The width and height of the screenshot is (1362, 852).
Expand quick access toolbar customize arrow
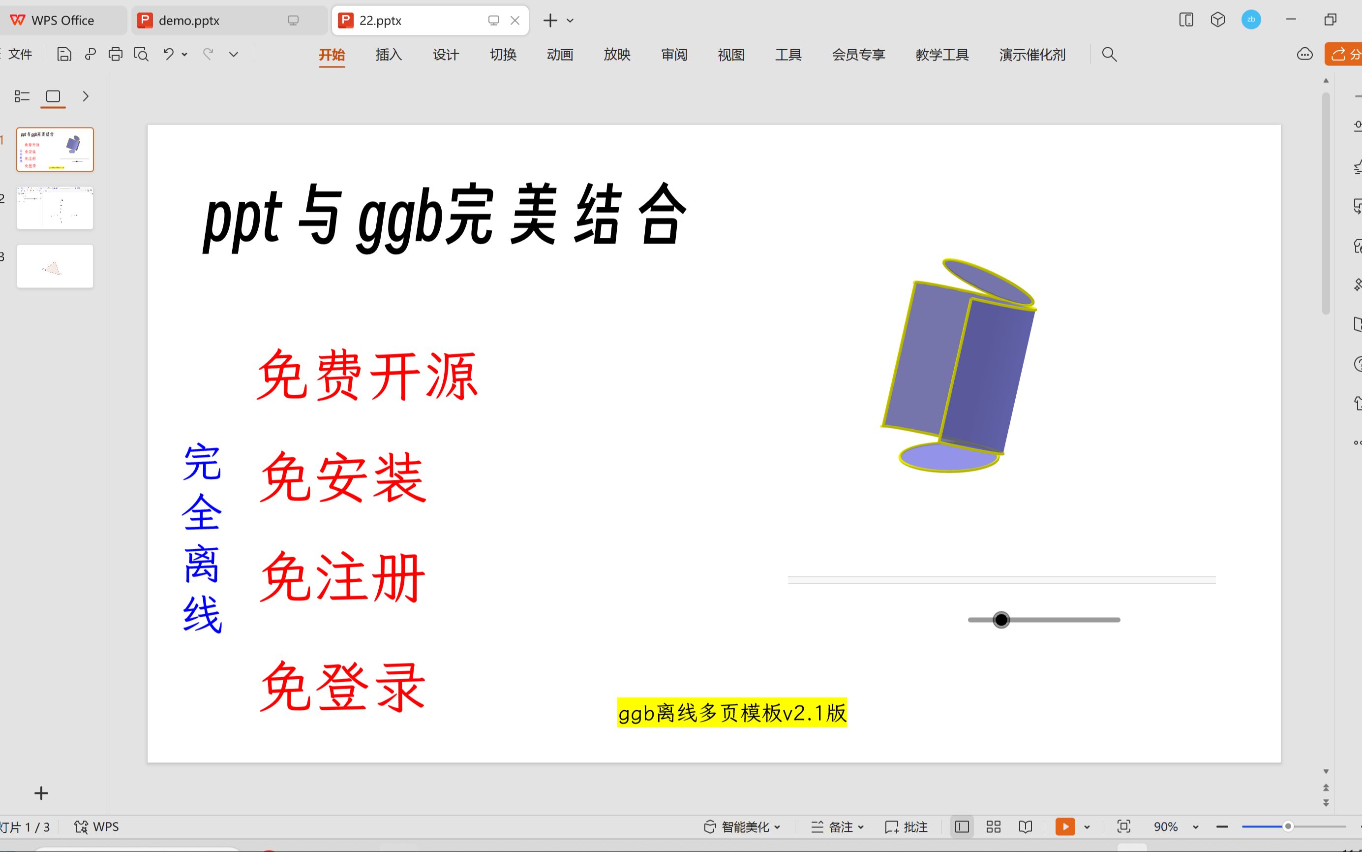234,54
